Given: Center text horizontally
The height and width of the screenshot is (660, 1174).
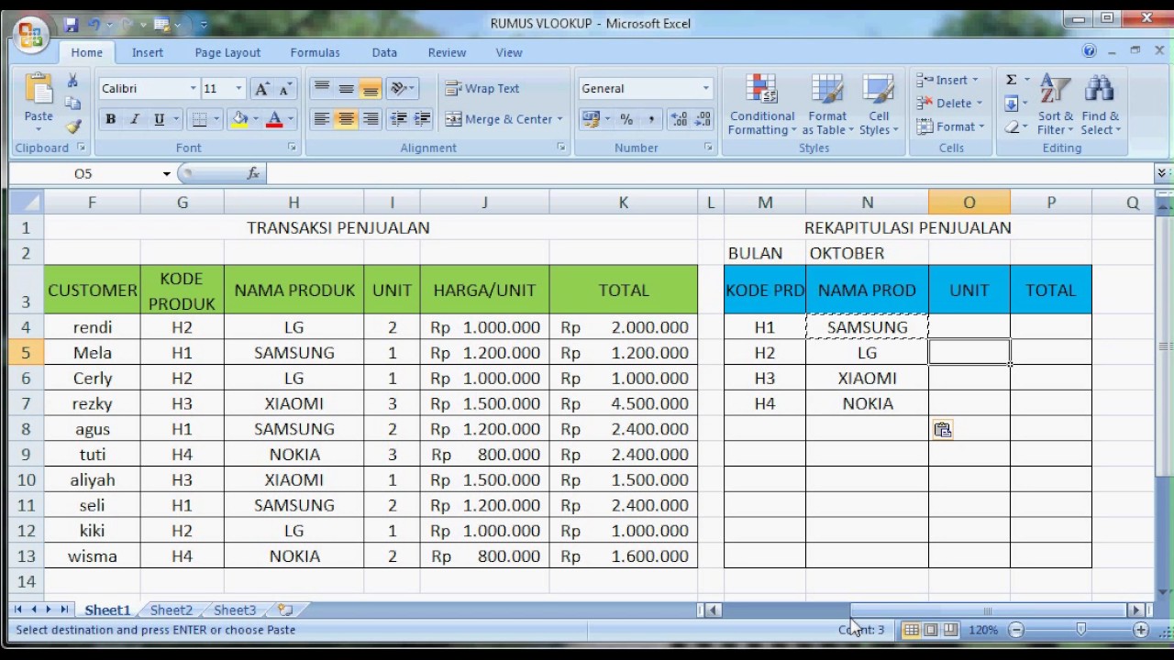Looking at the screenshot, I should pyautogui.click(x=346, y=119).
